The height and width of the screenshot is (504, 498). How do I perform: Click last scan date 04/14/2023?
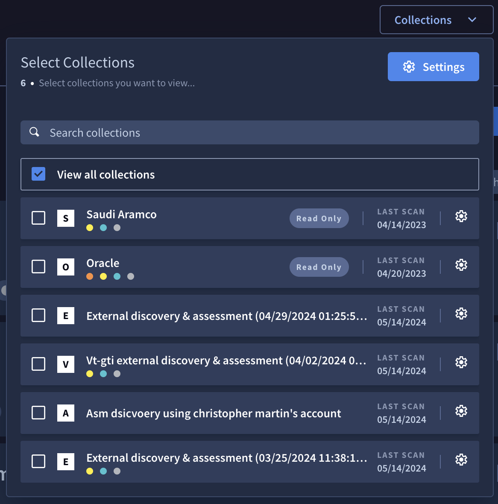click(401, 225)
